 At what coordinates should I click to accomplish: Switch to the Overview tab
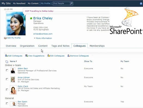point(11,46)
